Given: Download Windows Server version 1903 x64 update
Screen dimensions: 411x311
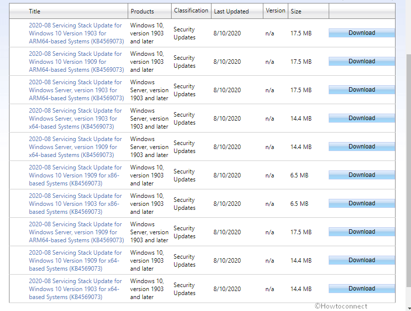Looking at the screenshot, I should [362, 118].
